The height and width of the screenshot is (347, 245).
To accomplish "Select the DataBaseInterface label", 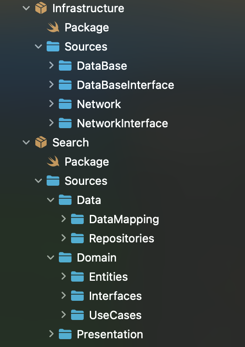I will [126, 85].
